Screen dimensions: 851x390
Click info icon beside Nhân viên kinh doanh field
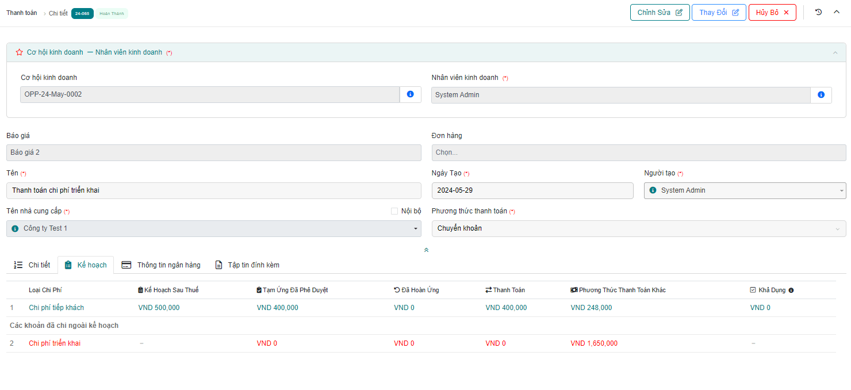[x=821, y=95]
